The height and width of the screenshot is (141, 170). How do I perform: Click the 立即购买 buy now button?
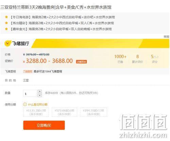(44, 125)
